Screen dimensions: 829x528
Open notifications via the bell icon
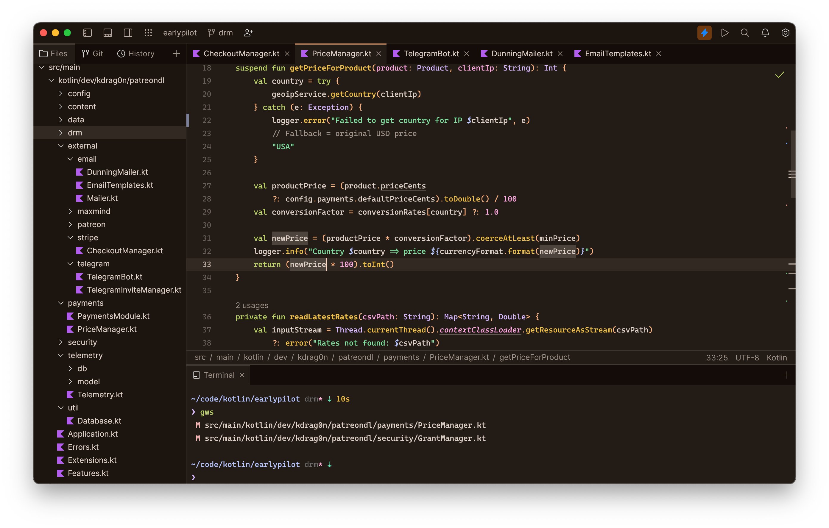tap(765, 33)
